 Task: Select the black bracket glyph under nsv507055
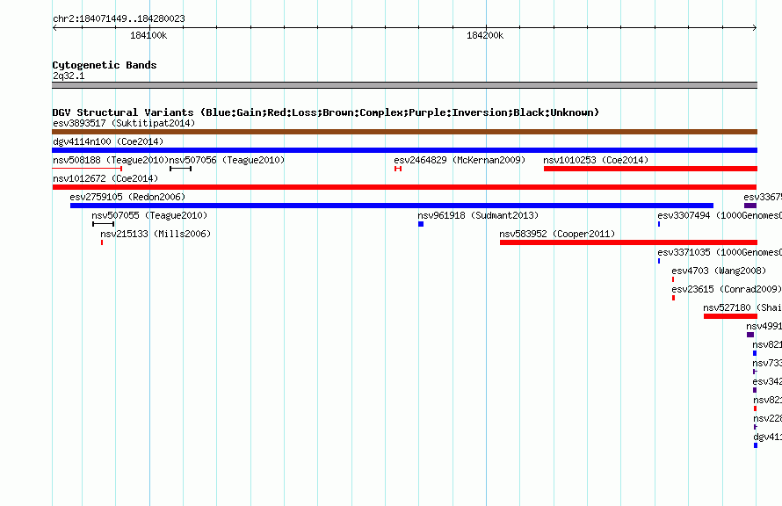(103, 224)
